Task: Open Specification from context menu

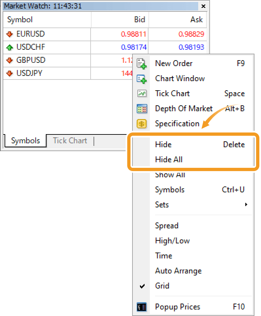Action: [193, 124]
